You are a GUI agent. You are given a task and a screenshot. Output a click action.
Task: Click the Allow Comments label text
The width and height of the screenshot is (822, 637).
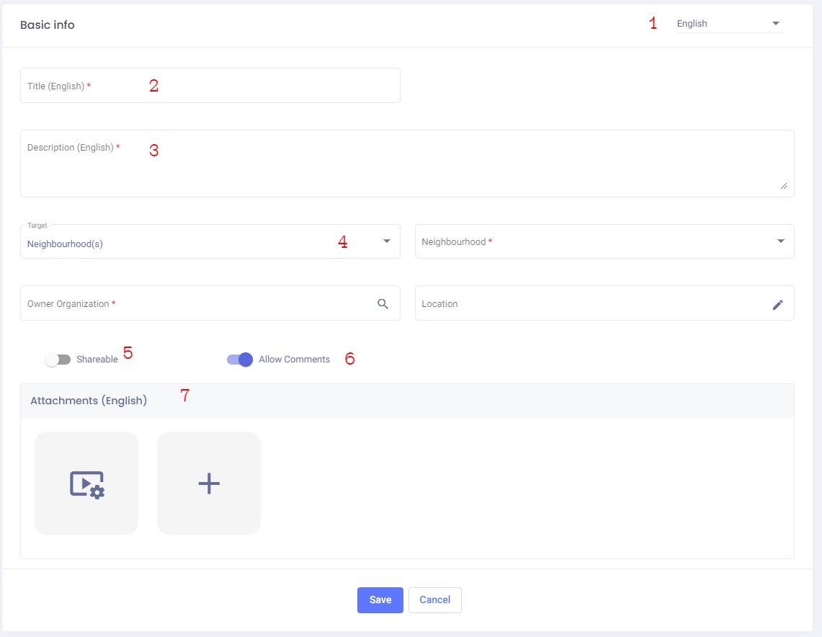(294, 360)
